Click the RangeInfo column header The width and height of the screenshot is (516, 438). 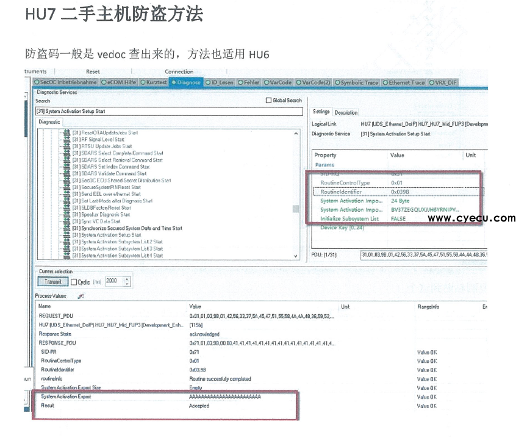[x=428, y=307]
